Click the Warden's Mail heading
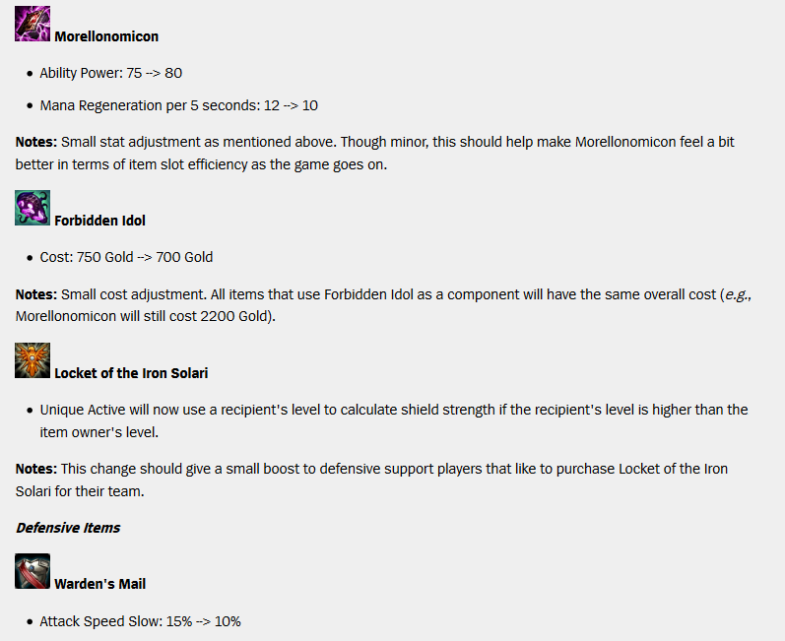The image size is (785, 641). tap(100, 584)
